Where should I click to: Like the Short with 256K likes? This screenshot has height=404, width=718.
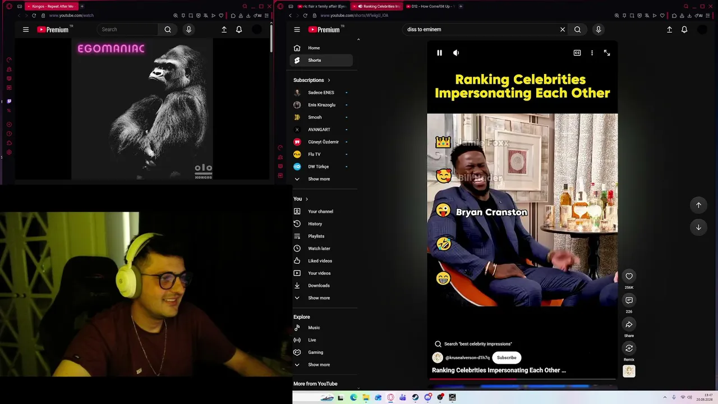tap(629, 276)
